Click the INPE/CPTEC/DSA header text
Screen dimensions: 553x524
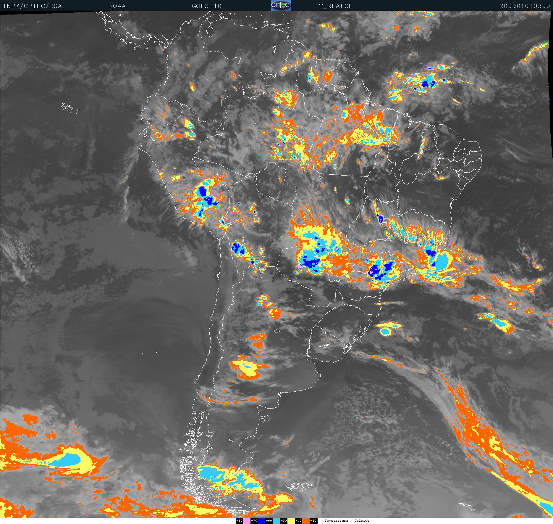pyautogui.click(x=32, y=6)
